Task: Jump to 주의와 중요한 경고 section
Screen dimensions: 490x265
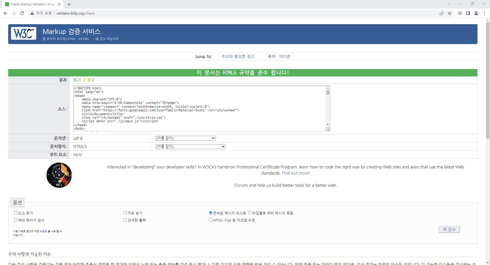Action: tap(238, 56)
